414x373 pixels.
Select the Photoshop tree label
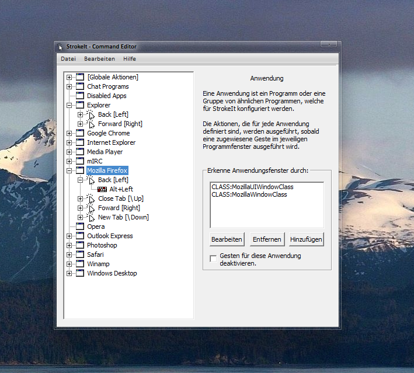tap(102, 246)
